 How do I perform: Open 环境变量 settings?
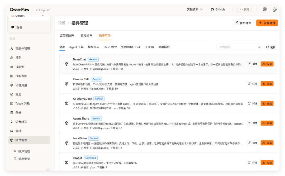tap(29, 85)
